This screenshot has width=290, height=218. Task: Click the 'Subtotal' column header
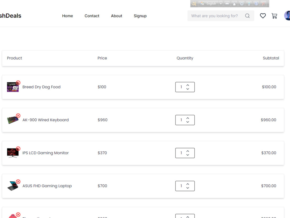[x=271, y=58]
